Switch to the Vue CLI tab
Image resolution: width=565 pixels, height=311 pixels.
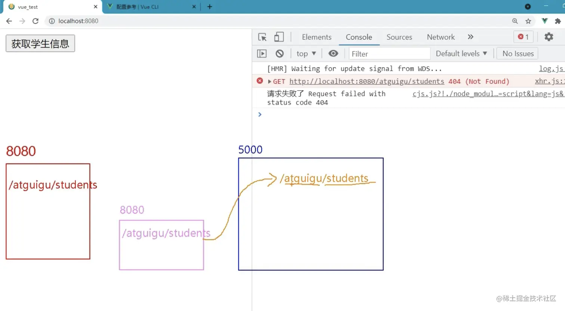coord(151,7)
